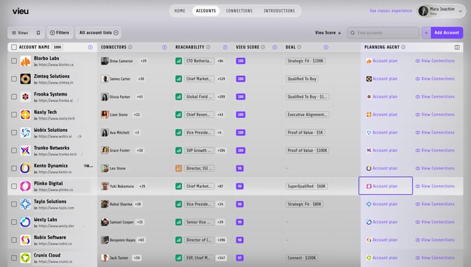Click the Blorbo Labs flame logo
The image size is (471, 267).
(25, 61)
